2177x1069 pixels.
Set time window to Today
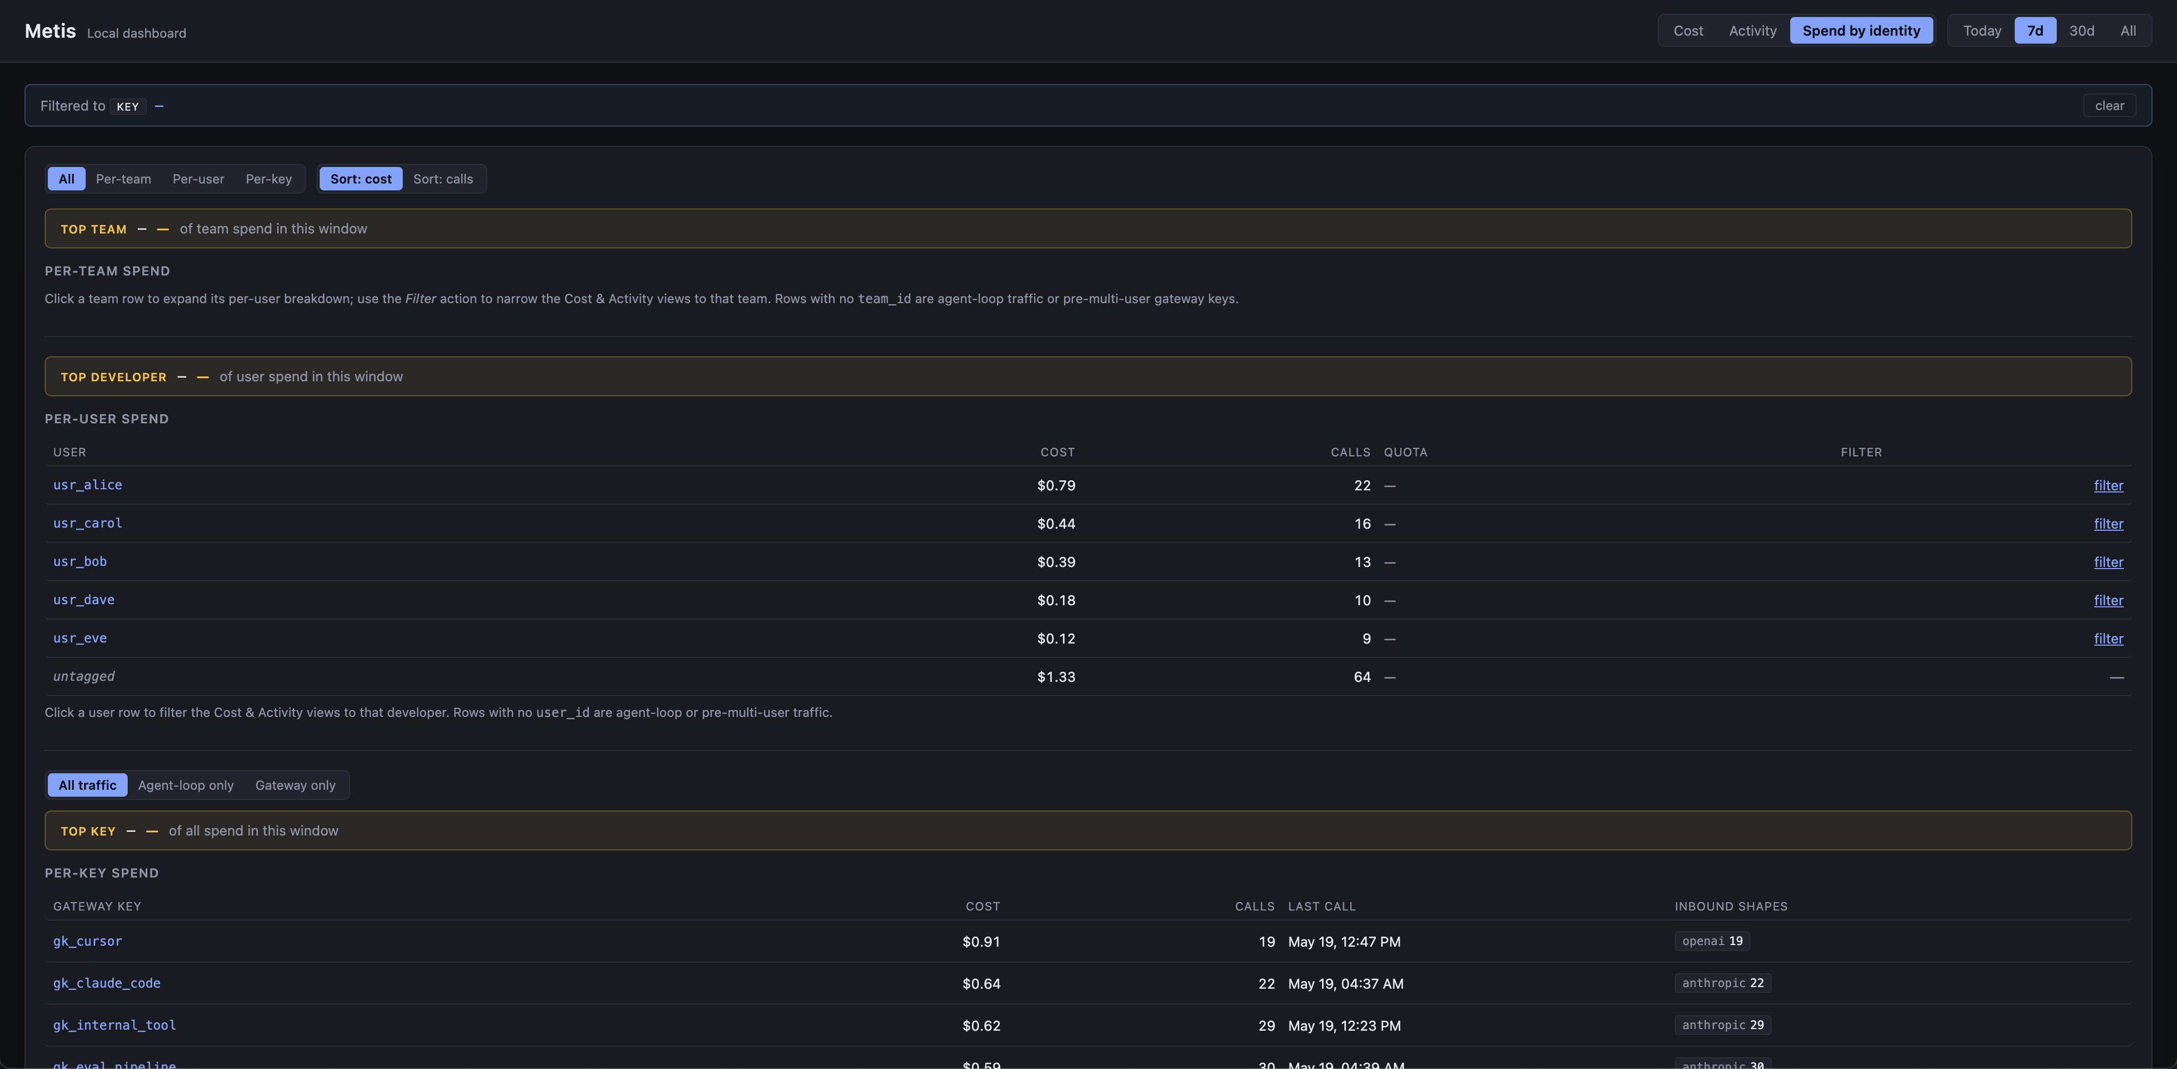[x=1982, y=31]
